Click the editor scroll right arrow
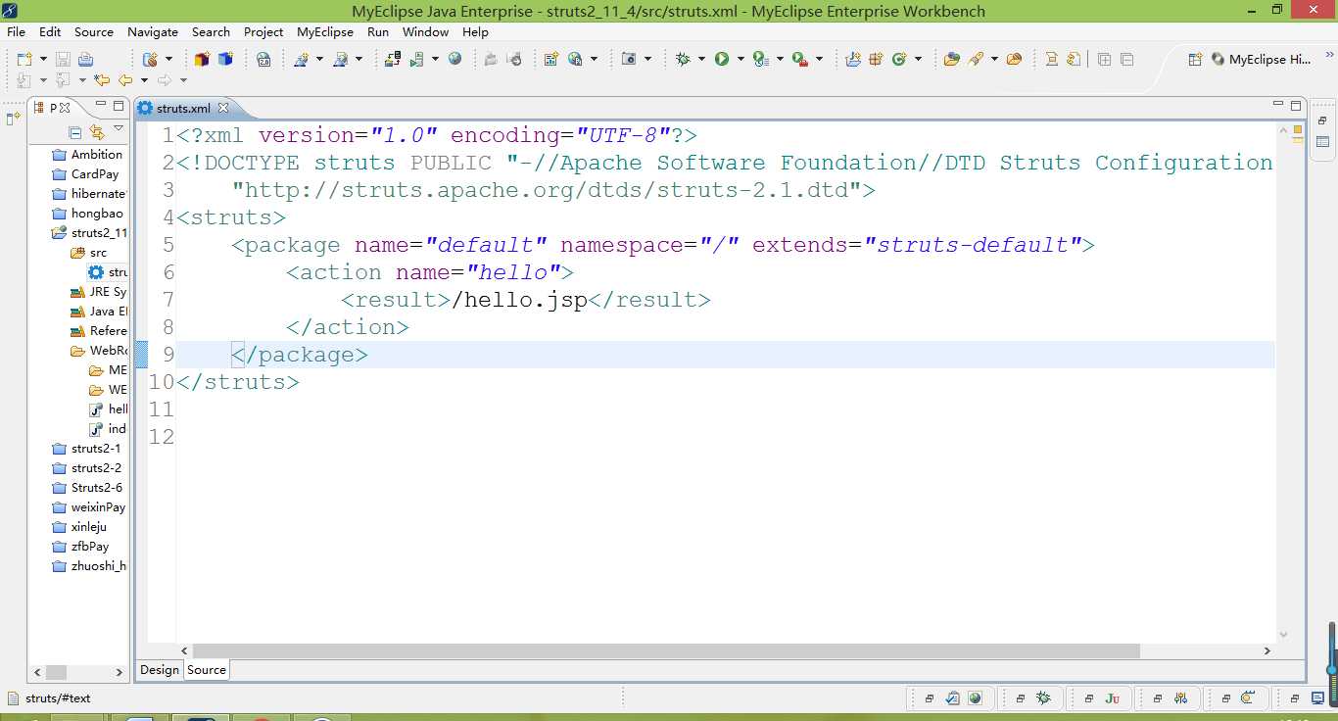 coord(1266,650)
